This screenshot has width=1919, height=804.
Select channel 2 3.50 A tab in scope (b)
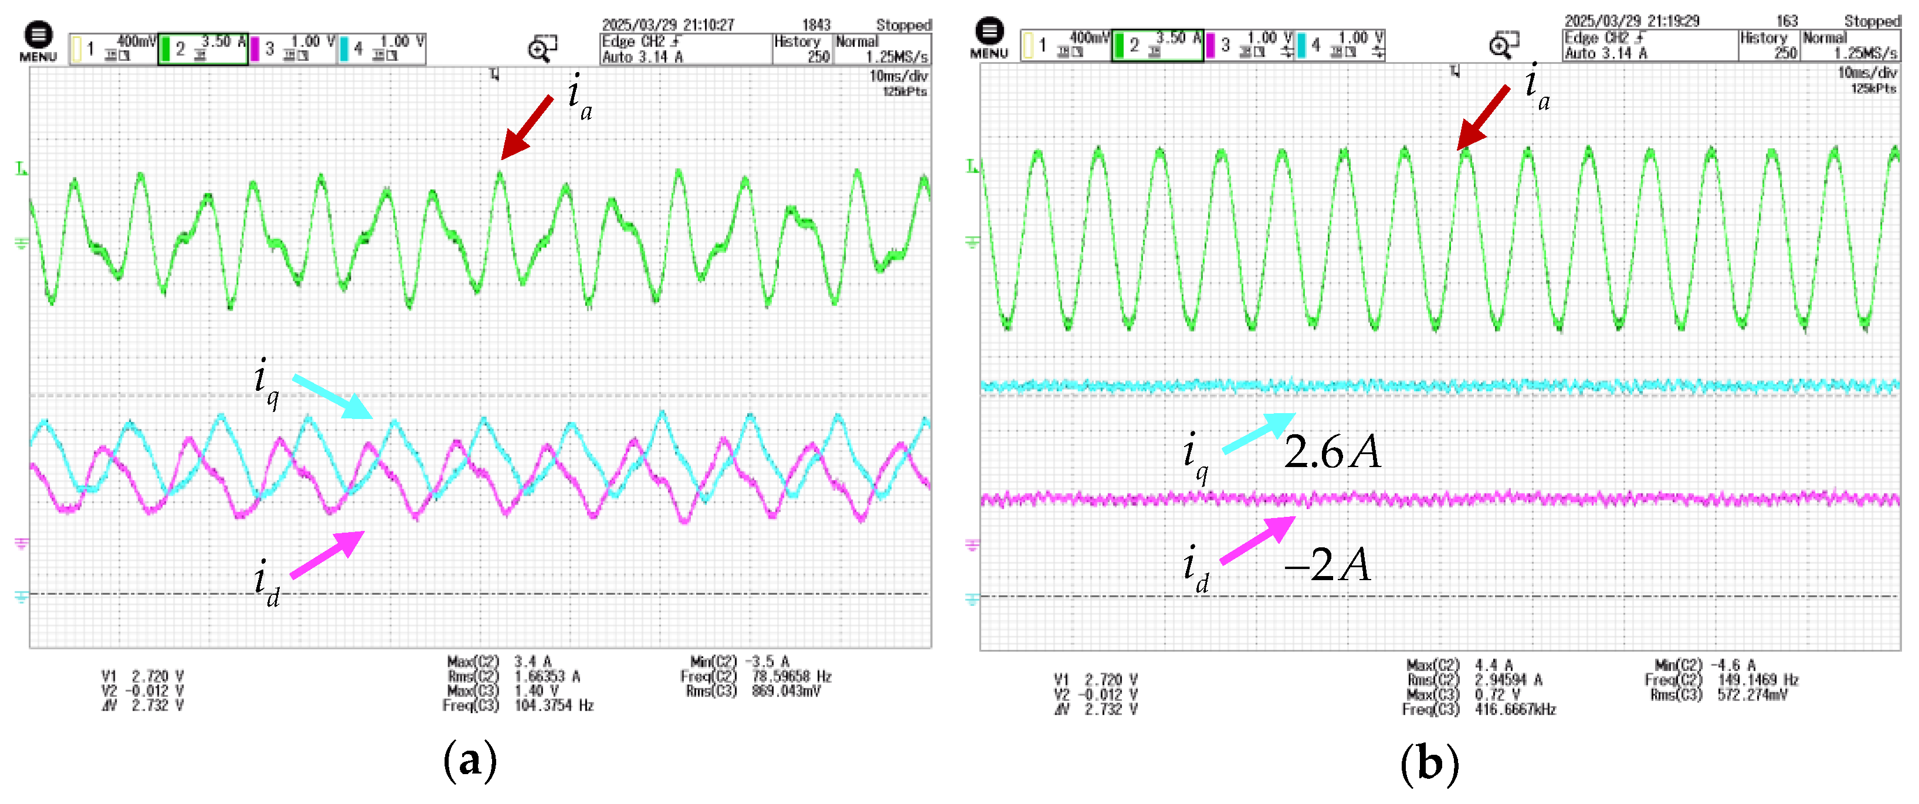[1157, 45]
